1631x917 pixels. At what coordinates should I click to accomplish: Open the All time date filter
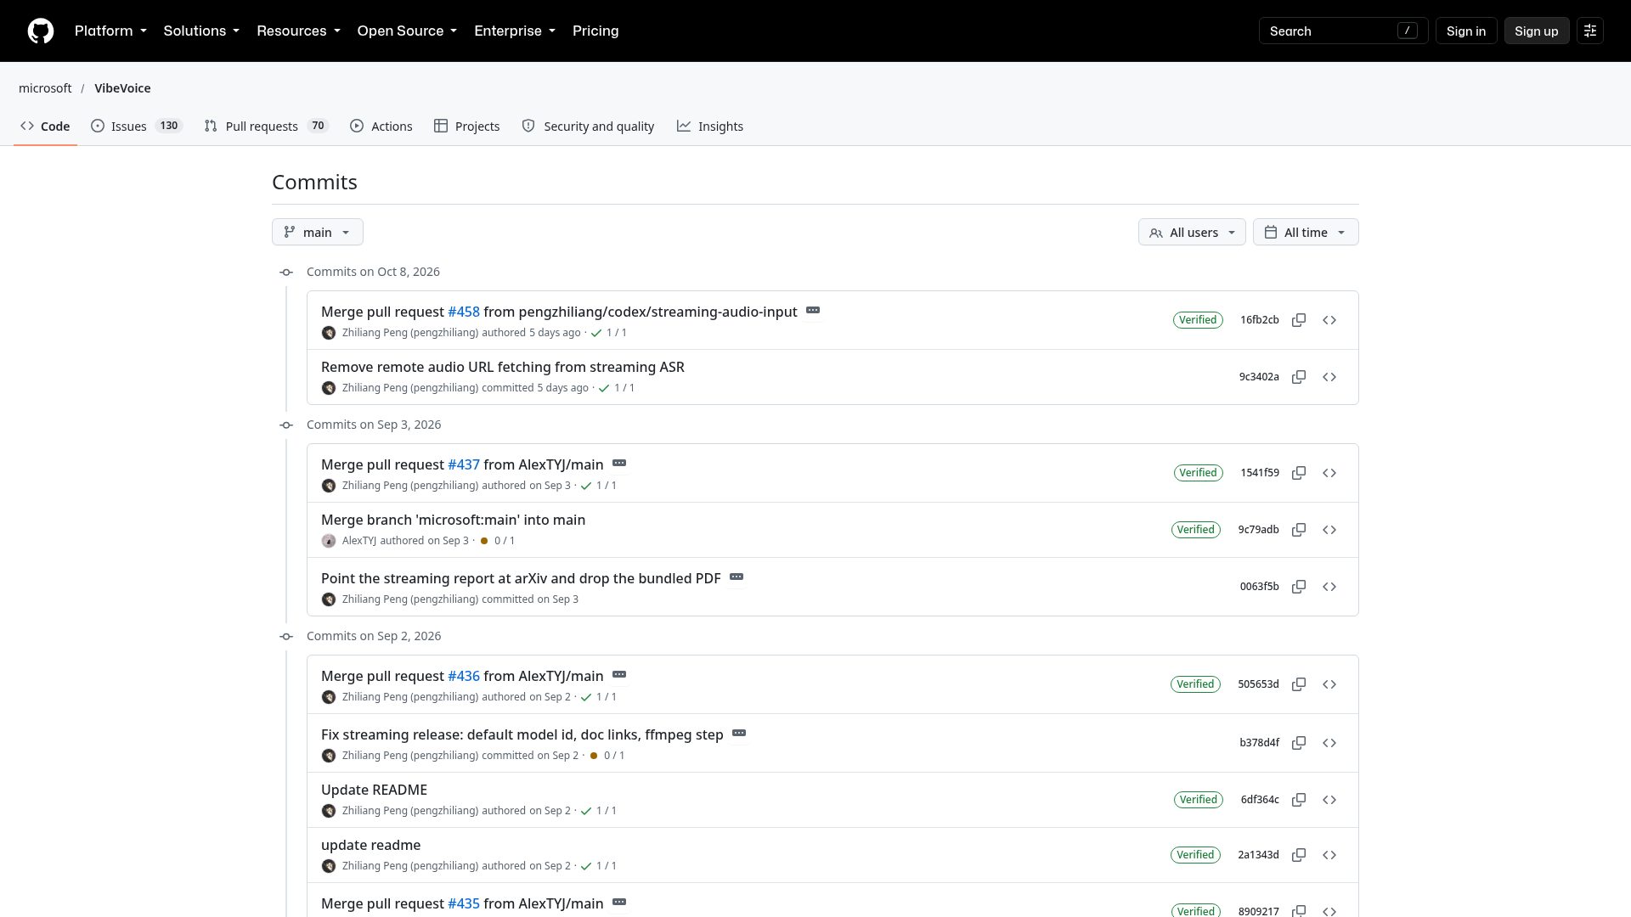pyautogui.click(x=1306, y=233)
